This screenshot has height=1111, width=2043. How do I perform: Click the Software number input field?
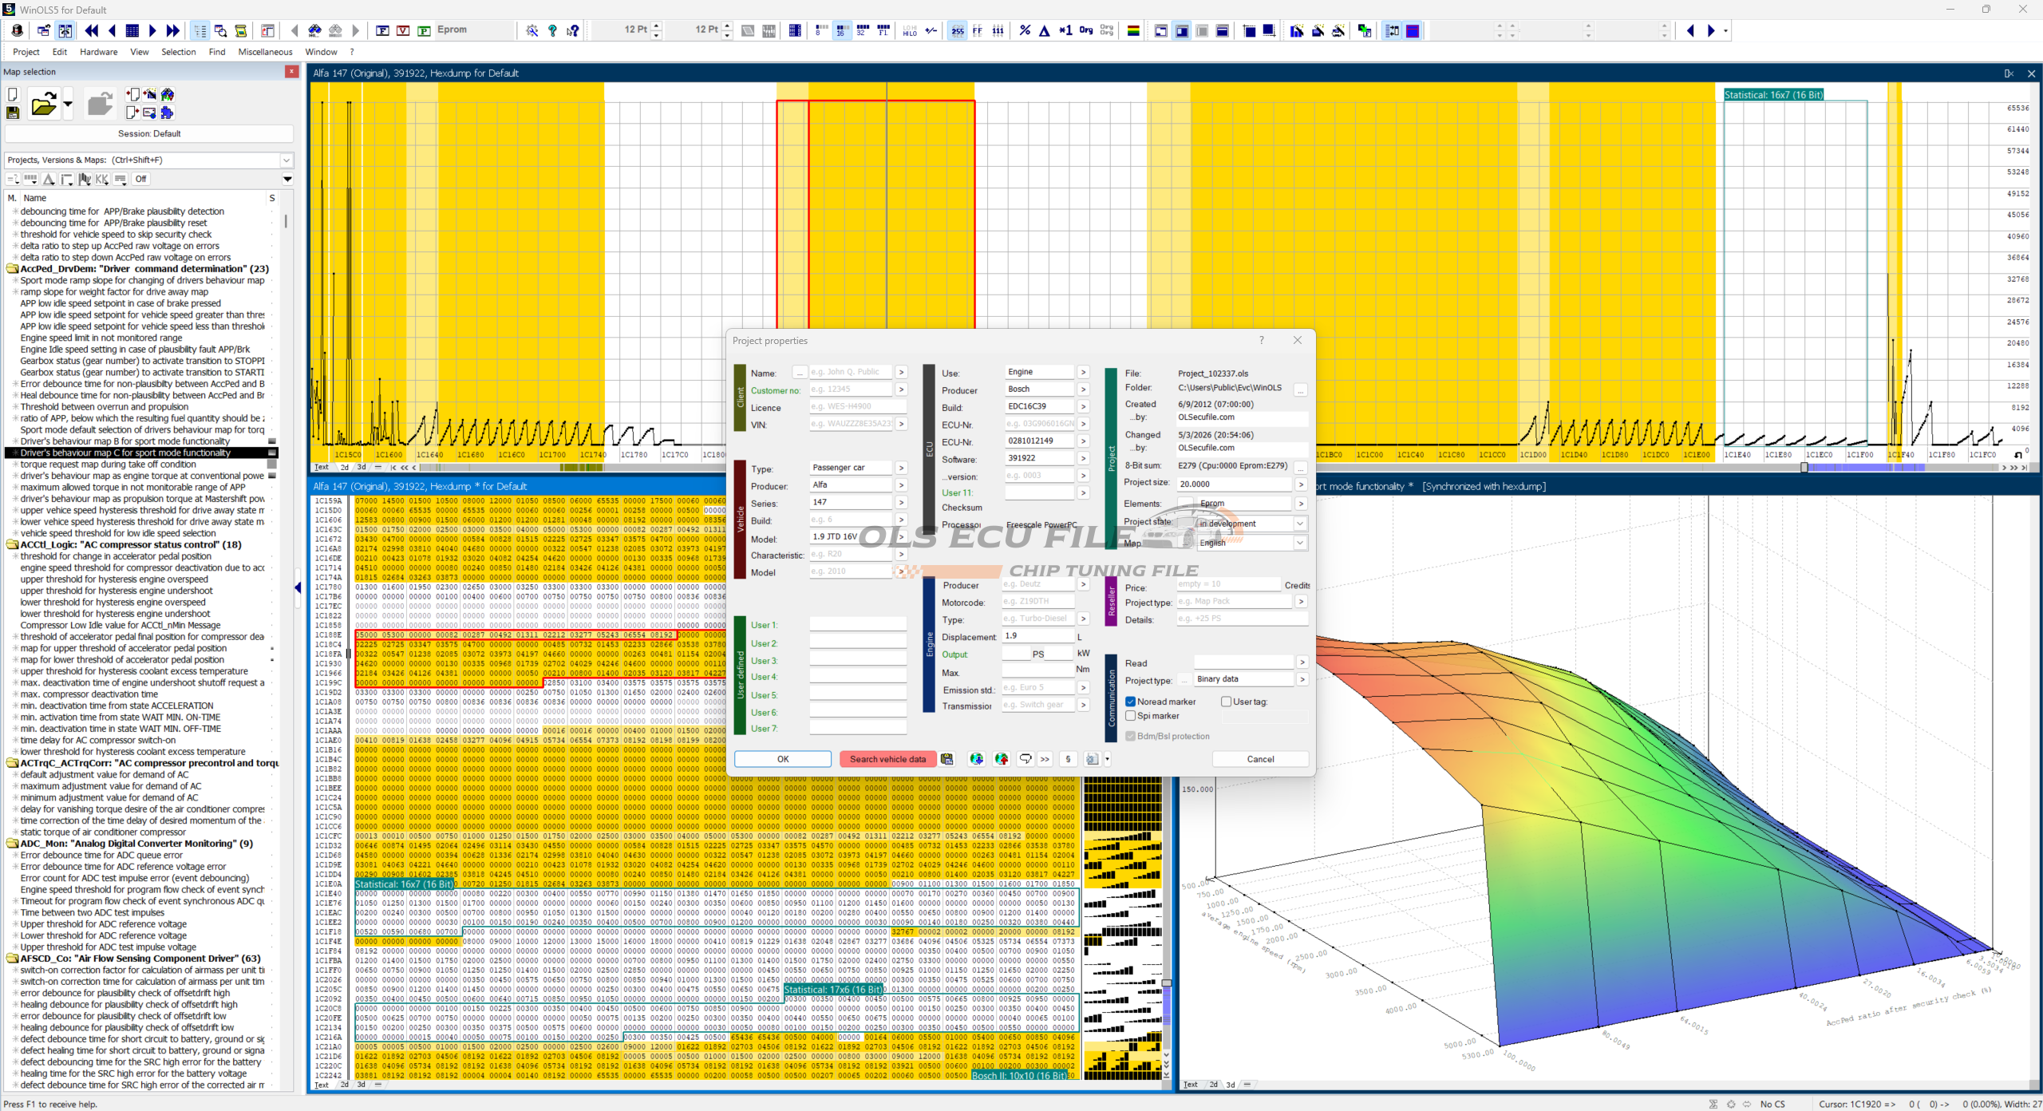point(1039,458)
